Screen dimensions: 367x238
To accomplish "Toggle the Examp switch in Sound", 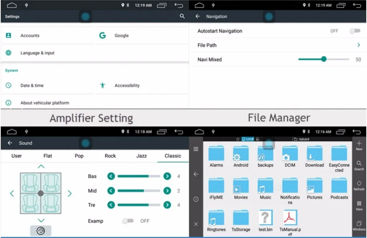I will click(x=128, y=221).
